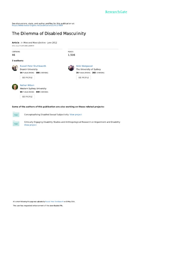
Task: Click the Critically Engaging Disability Studies project icon
Action: point(16,123)
